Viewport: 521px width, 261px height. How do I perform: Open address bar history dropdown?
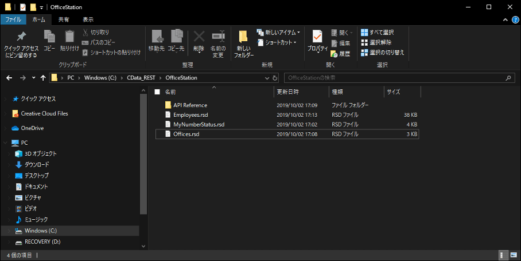[x=267, y=78]
